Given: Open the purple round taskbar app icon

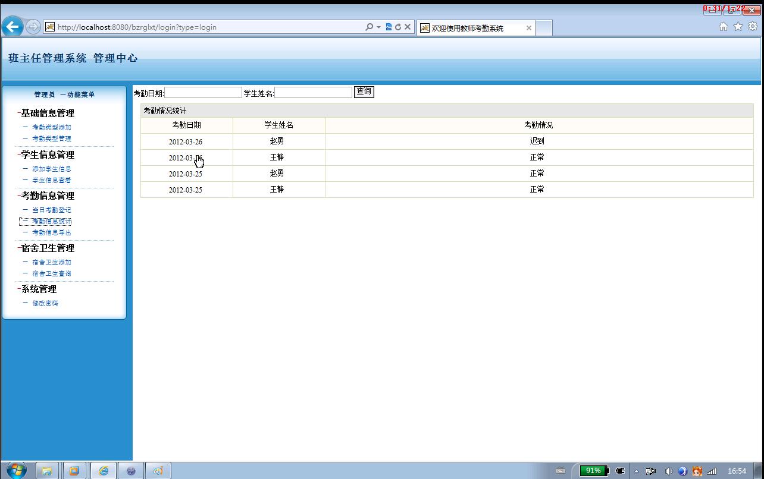Looking at the screenshot, I should click(x=131, y=471).
